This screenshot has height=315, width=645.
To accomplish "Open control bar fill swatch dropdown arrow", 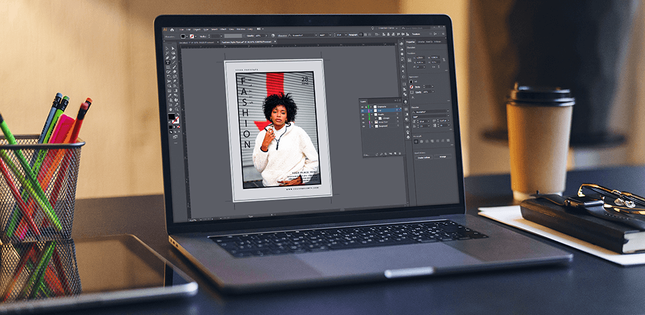I will (x=187, y=36).
